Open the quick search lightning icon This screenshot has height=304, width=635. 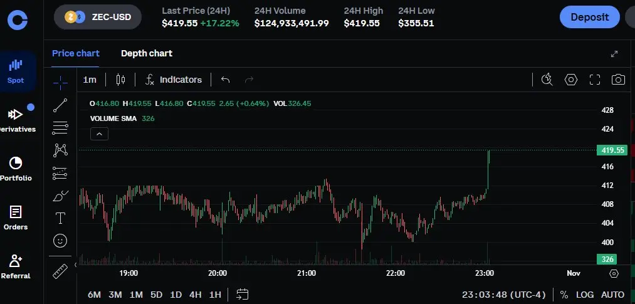point(547,80)
